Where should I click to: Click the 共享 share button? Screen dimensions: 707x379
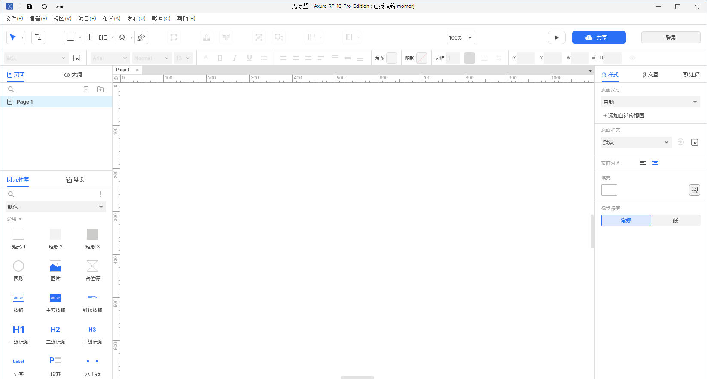coord(598,37)
